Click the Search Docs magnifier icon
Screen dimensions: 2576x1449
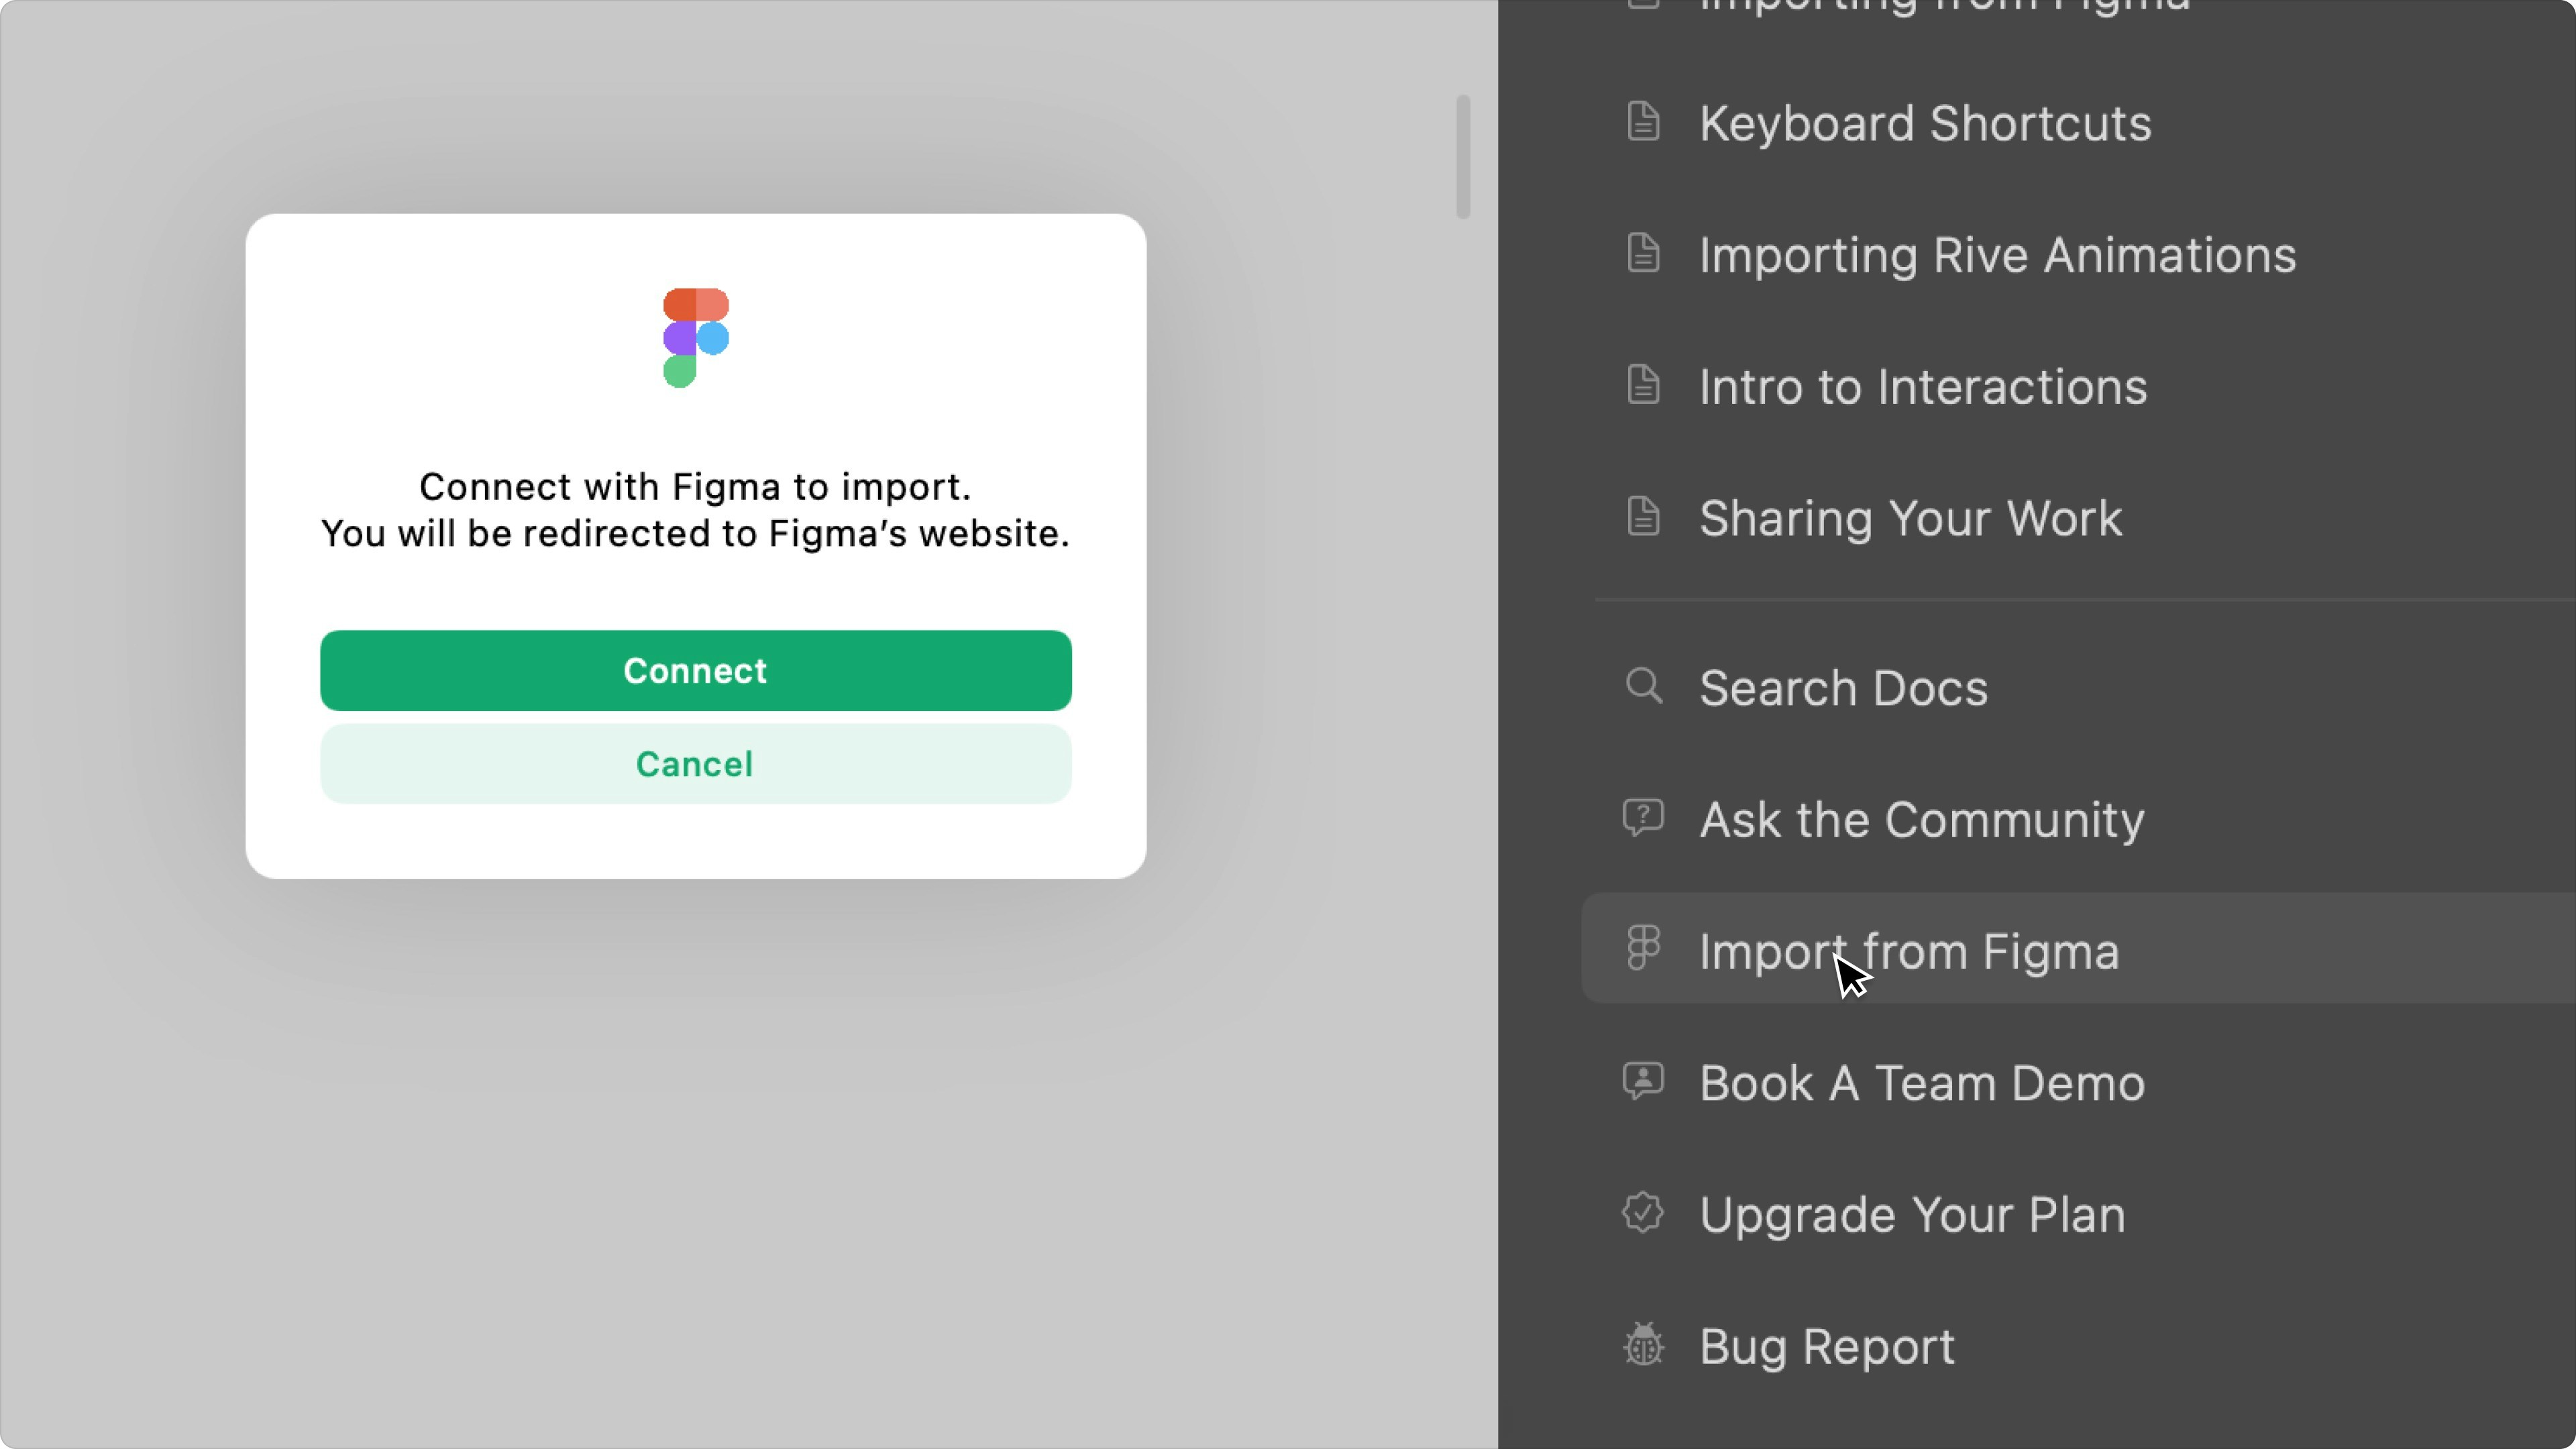coord(1643,686)
